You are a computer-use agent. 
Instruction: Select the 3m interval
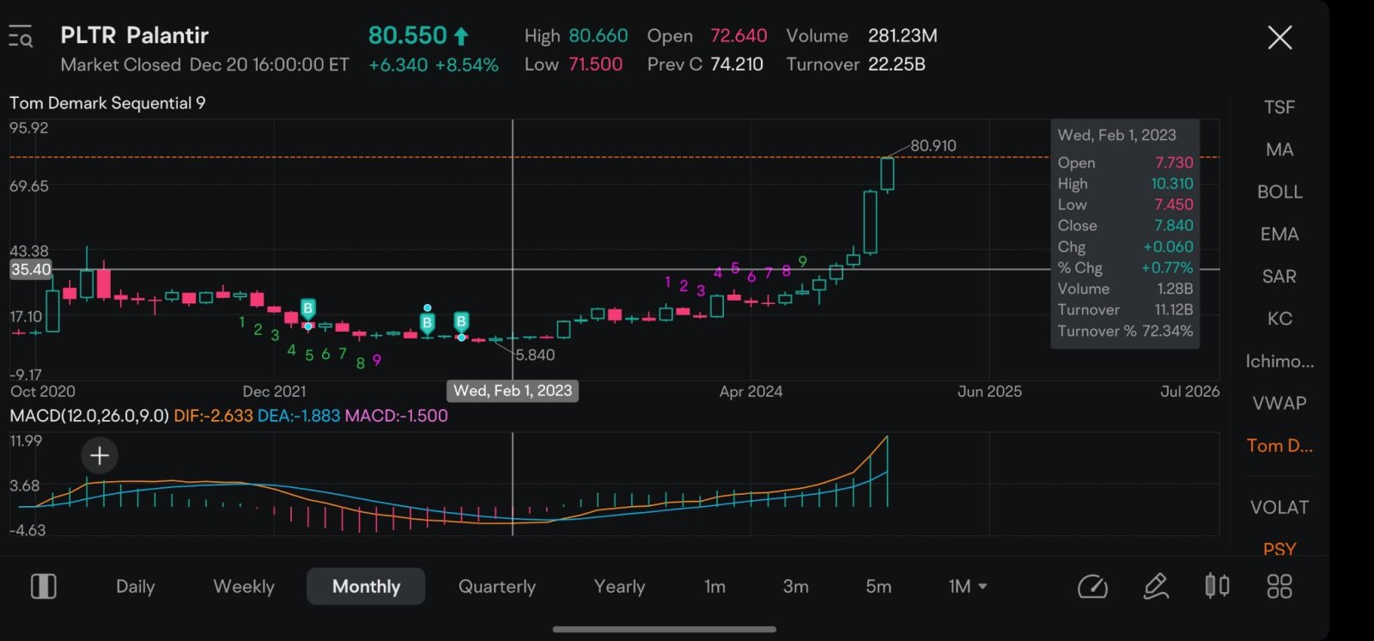[x=795, y=586]
